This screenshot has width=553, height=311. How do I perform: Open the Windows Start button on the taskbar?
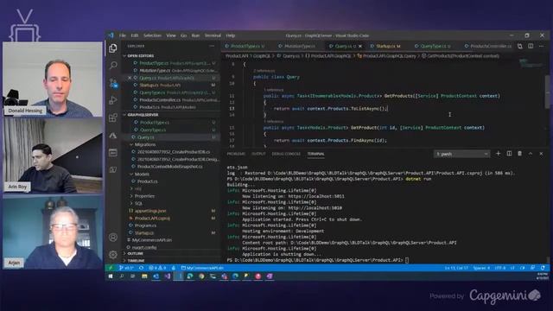(111, 276)
